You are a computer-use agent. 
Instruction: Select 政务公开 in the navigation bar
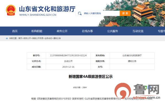click(x=62, y=31)
